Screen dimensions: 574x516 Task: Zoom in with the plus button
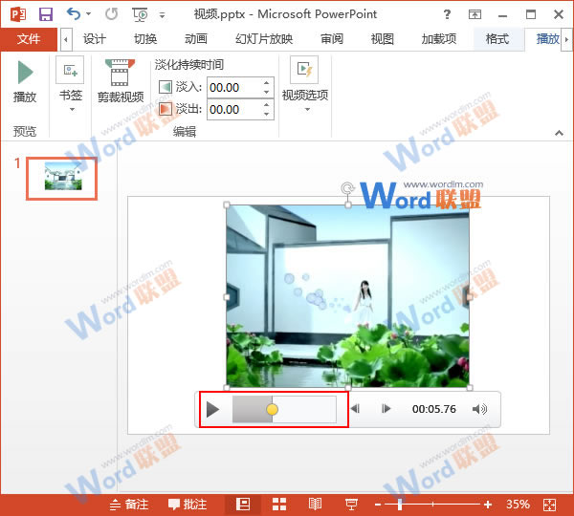point(488,505)
